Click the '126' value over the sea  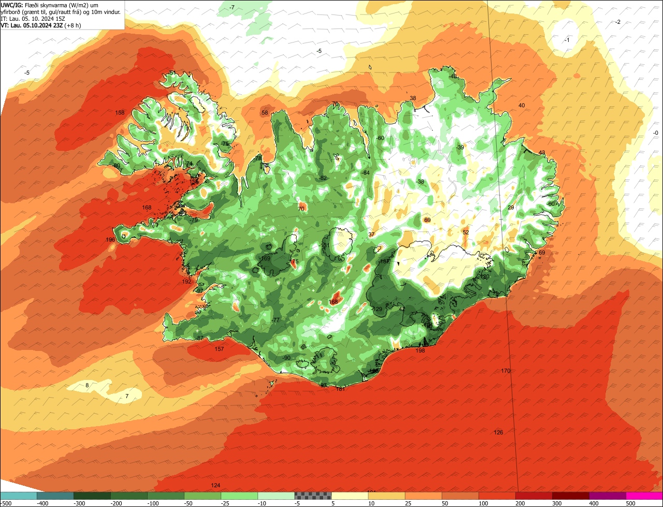[x=498, y=432]
